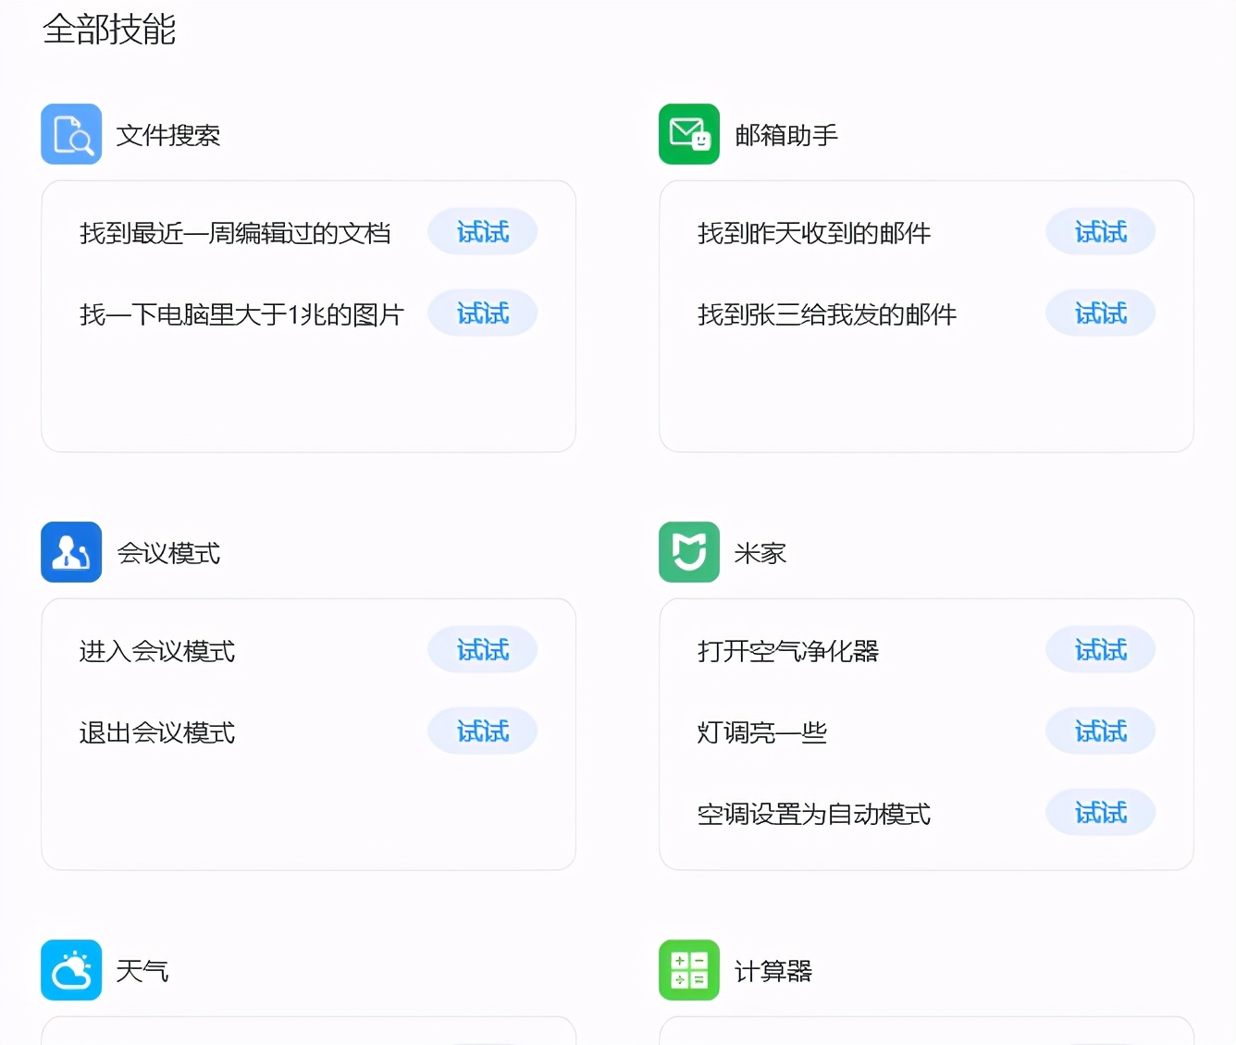This screenshot has width=1236, height=1045.
Task: Try the 找一下电脑里大于1兆的图片 command
Action: [482, 313]
